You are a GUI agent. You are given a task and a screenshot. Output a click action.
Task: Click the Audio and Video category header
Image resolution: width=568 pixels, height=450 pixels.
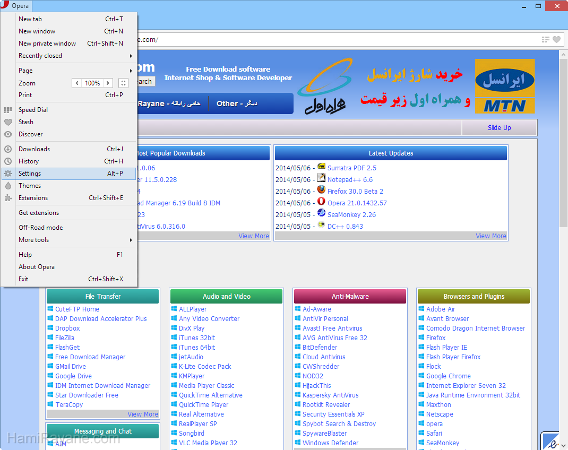(226, 297)
